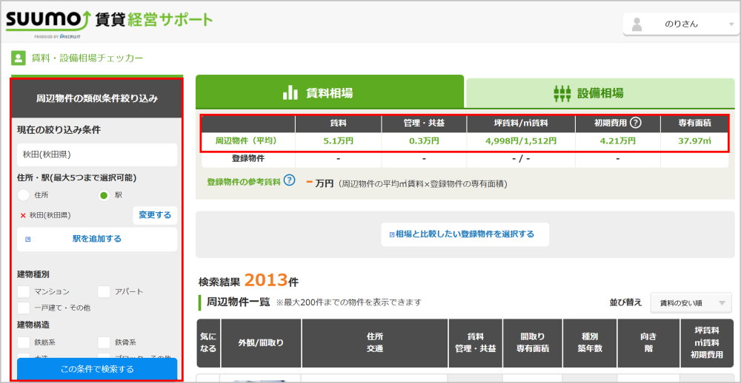Select the 住所 radio button
Screen dimensions: 741x383
pyautogui.click(x=24, y=195)
